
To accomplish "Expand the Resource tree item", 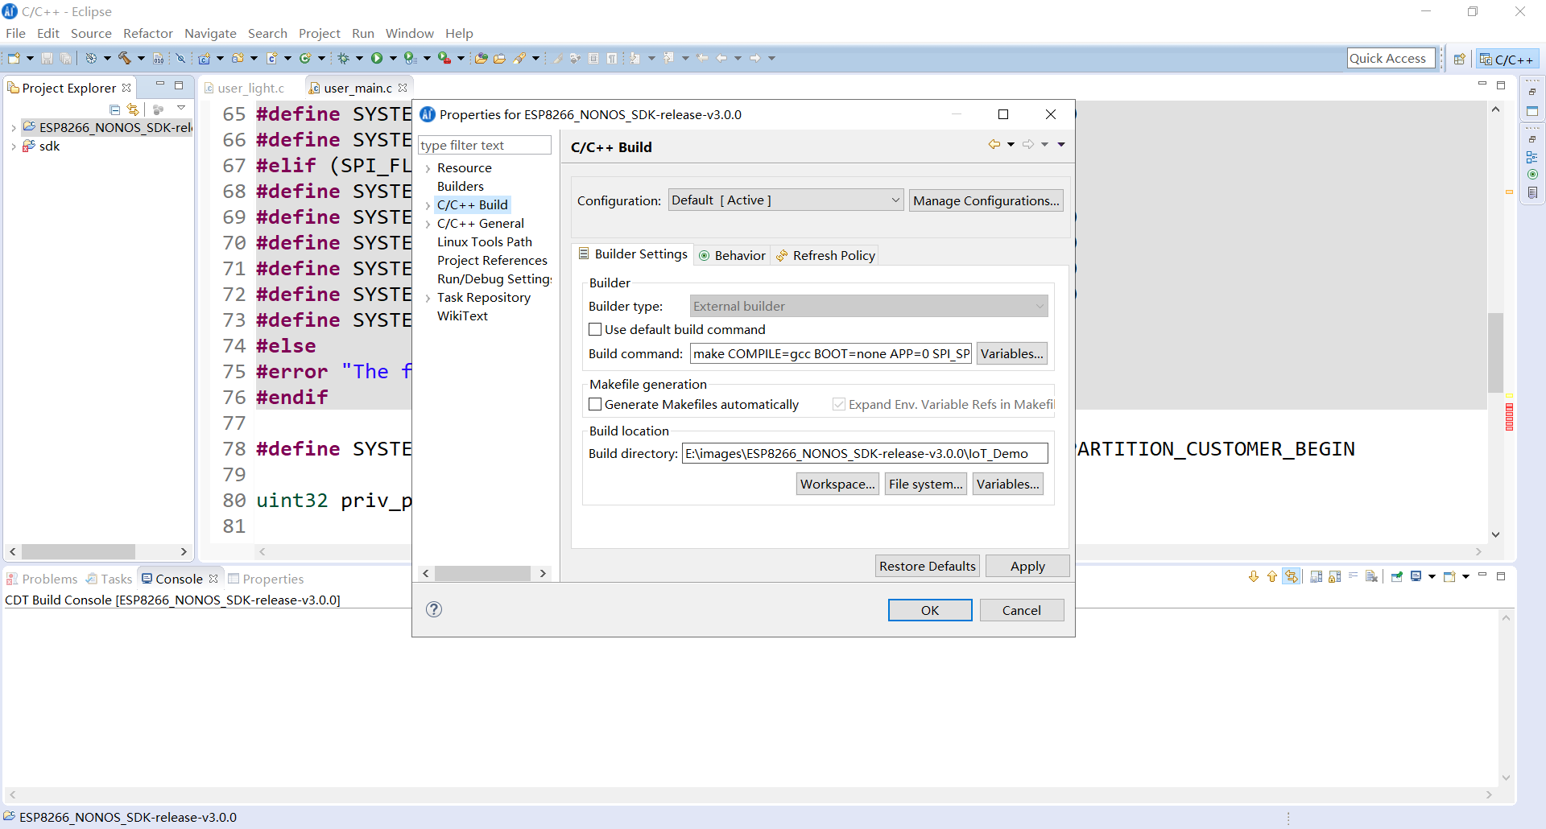I will pos(428,168).
